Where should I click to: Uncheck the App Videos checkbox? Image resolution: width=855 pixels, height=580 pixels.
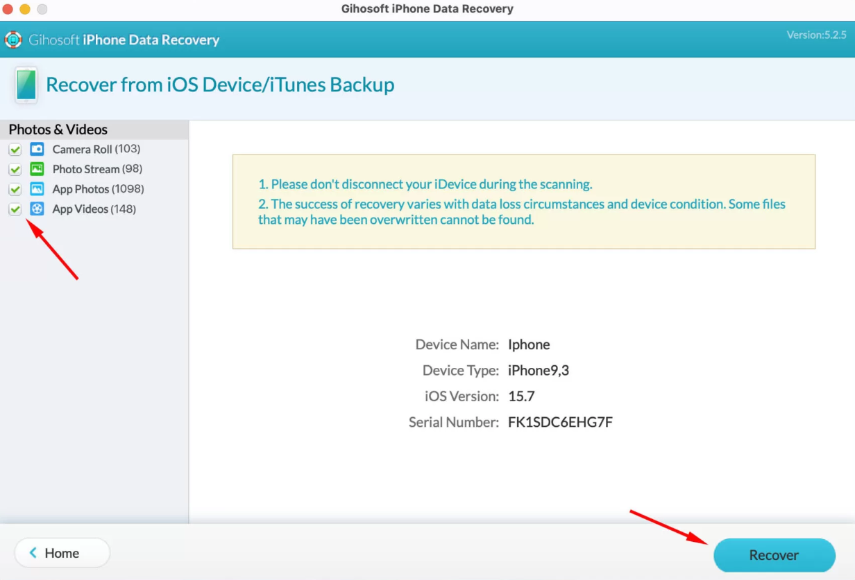tap(15, 209)
